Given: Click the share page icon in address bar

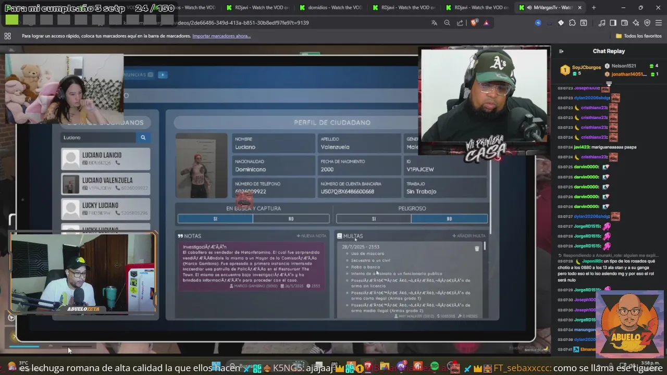Looking at the screenshot, I should click(460, 23).
